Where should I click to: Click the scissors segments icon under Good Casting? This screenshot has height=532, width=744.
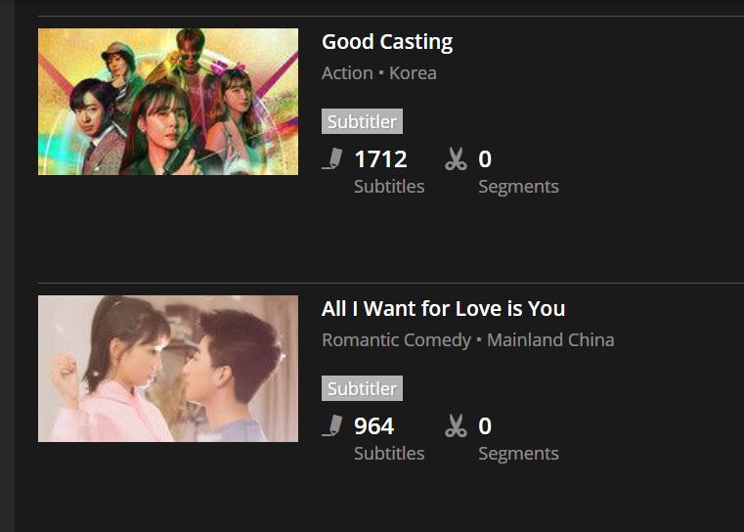[x=456, y=158]
